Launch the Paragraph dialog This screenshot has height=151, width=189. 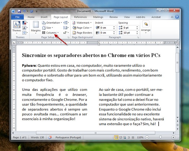(138, 38)
